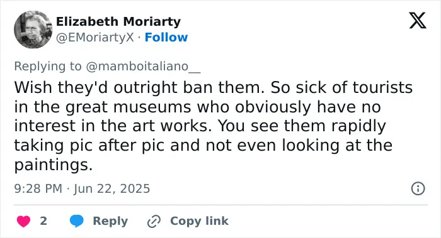
Task: Click the sentence interest in the art works
Action: (x=113, y=126)
